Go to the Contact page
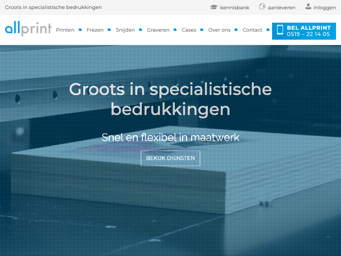Viewport: 341px width, 256px height. [x=252, y=30]
